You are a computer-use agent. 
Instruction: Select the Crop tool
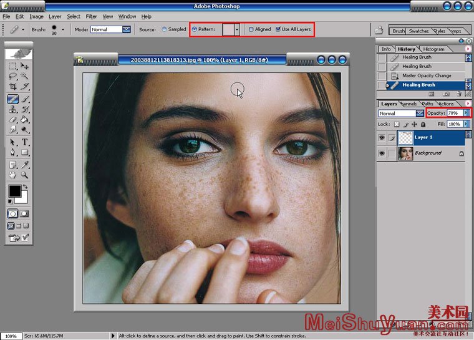pyautogui.click(x=12, y=87)
